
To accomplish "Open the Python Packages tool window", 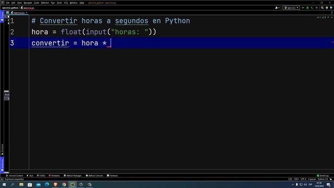I will pos(73,175).
